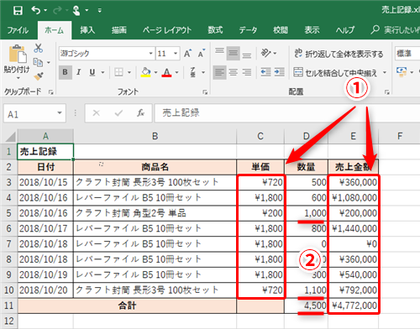
Task: Click the Save icon in the quick access toolbar
Action: (18, 11)
